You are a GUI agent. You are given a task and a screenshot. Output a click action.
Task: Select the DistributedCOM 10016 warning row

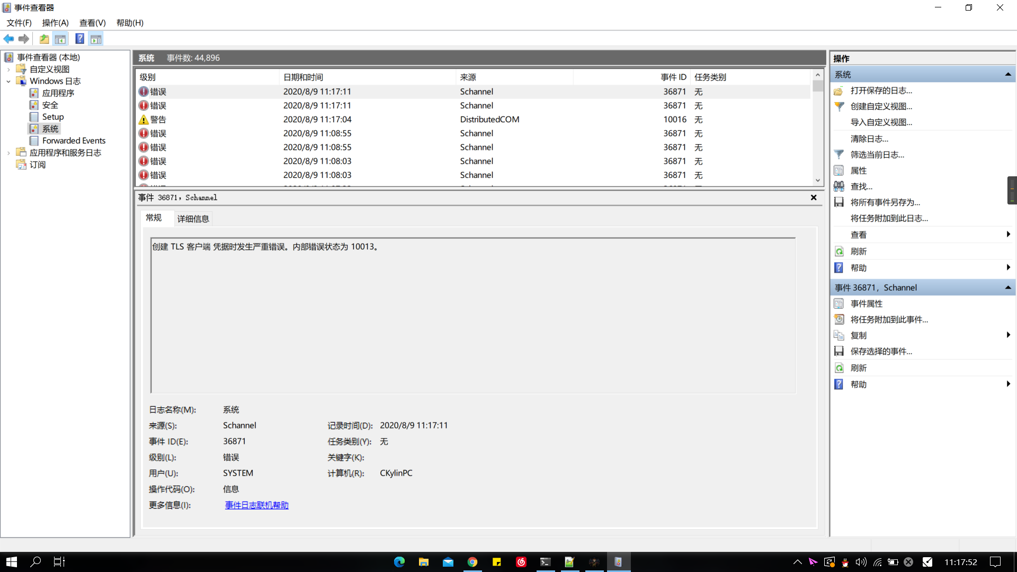[473, 120]
